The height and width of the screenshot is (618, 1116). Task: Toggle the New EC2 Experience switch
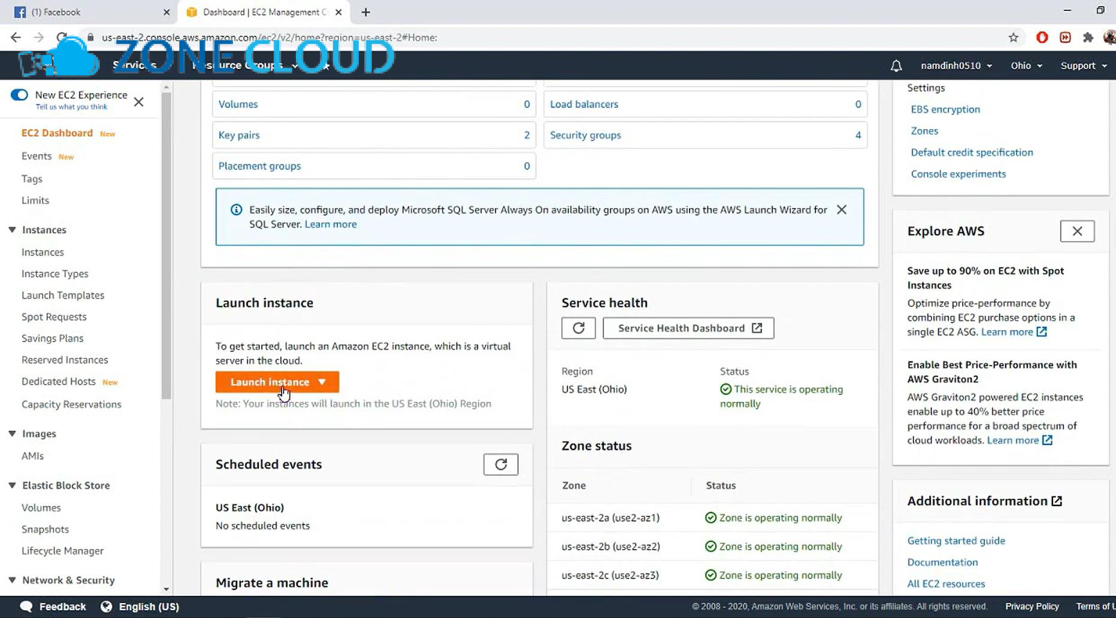pyautogui.click(x=19, y=95)
